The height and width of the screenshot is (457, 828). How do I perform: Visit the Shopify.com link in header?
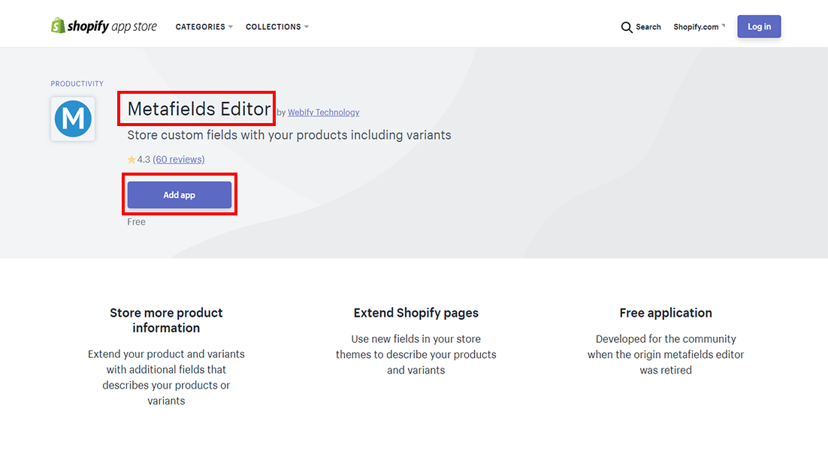[x=696, y=27]
